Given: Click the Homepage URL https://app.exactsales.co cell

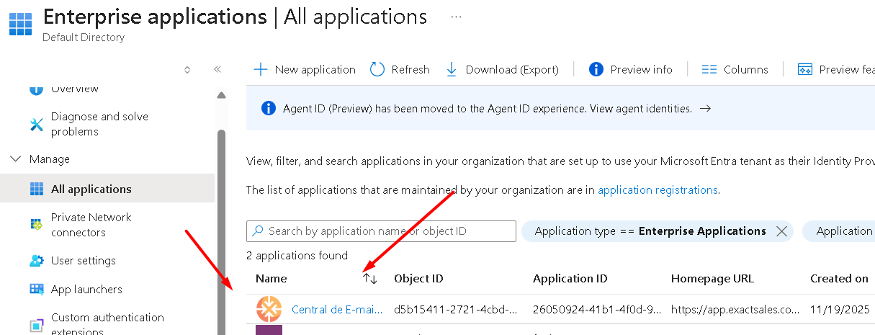Looking at the screenshot, I should pos(735,310).
